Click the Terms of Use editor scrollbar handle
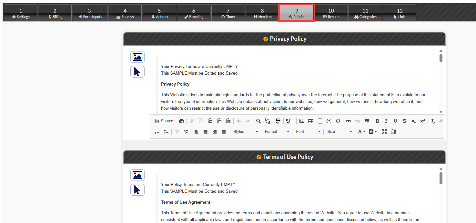 coord(441,178)
